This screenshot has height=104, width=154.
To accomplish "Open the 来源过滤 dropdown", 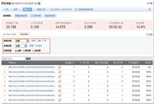I will 21,46.
